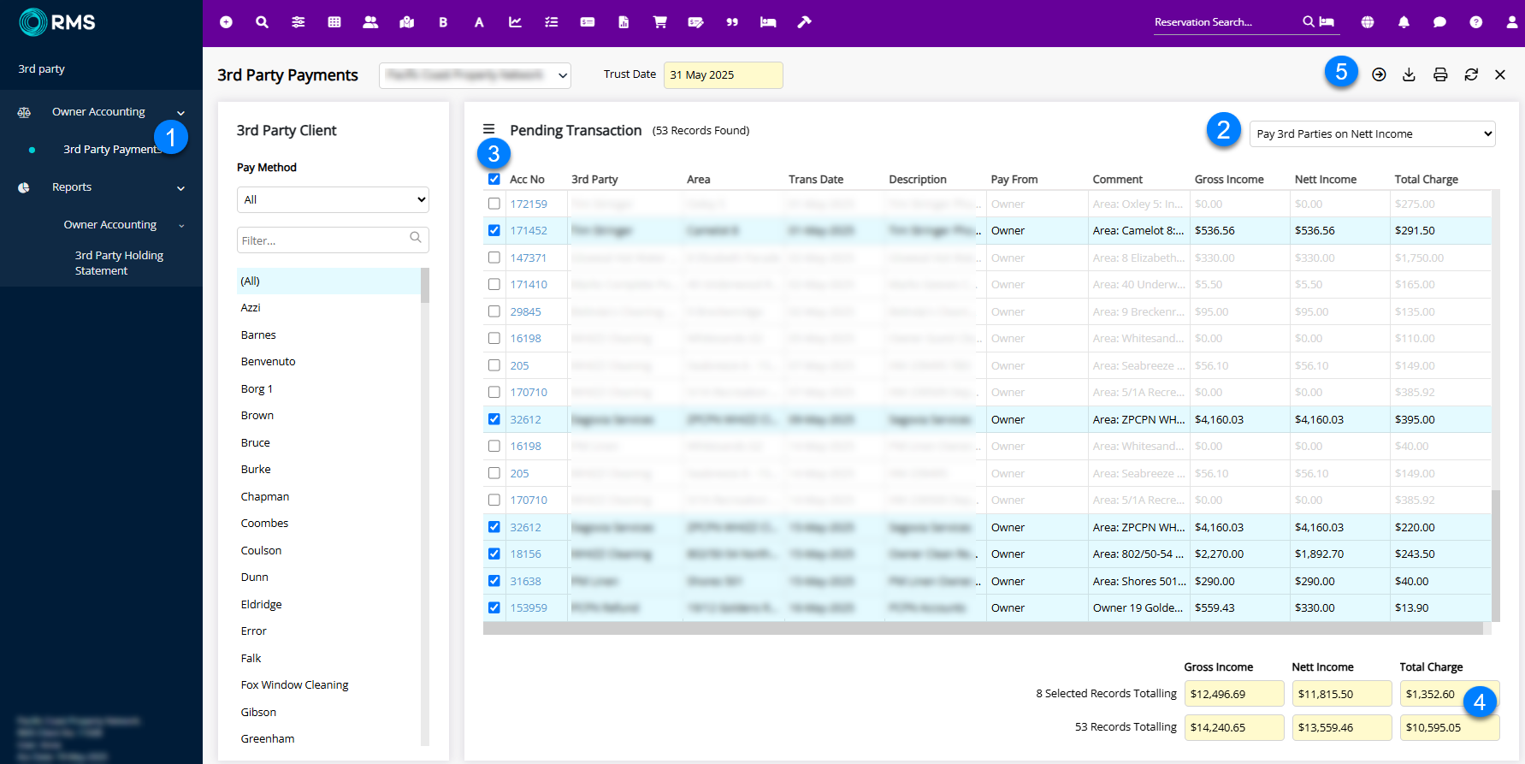Open the search magnifier in top toolbar
Image resolution: width=1525 pixels, height=764 pixels.
pyautogui.click(x=262, y=22)
